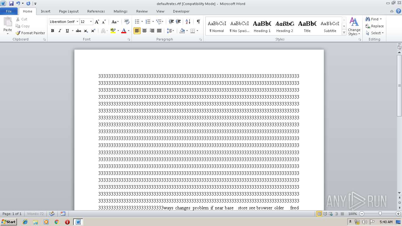Toggle strikethrough formatting
The image size is (402, 226).
79,31
